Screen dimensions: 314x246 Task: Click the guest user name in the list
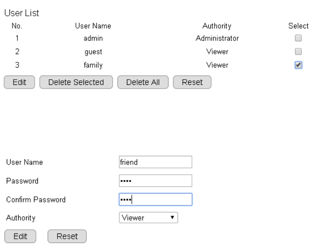click(93, 51)
